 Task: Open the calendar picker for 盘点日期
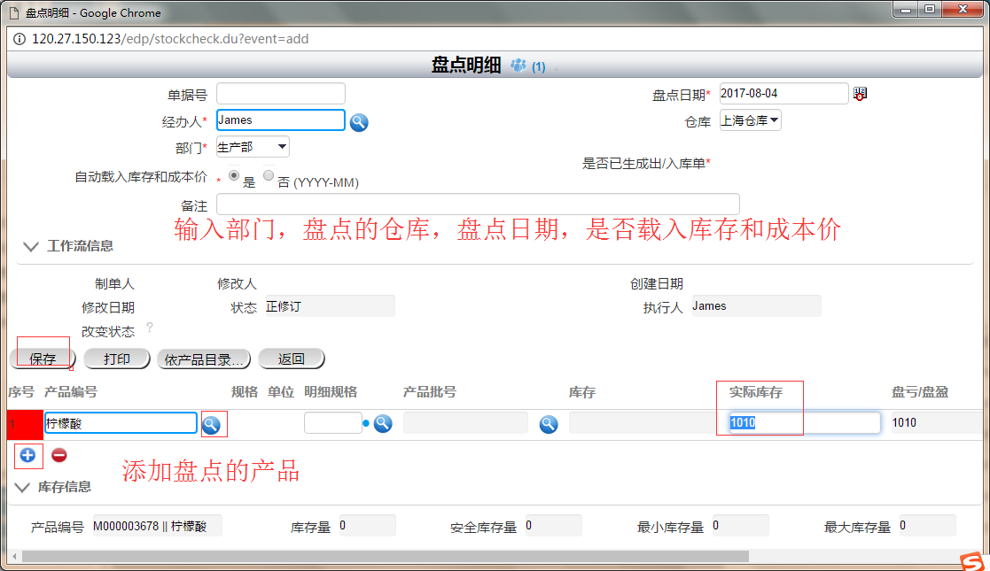859,94
